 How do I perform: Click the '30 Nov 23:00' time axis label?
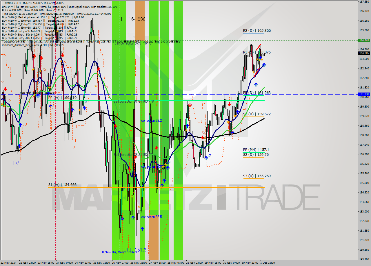pyautogui.click(x=250, y=263)
